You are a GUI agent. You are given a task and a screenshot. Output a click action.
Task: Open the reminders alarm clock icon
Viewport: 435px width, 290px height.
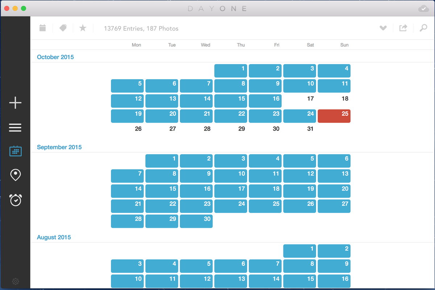pos(15,200)
